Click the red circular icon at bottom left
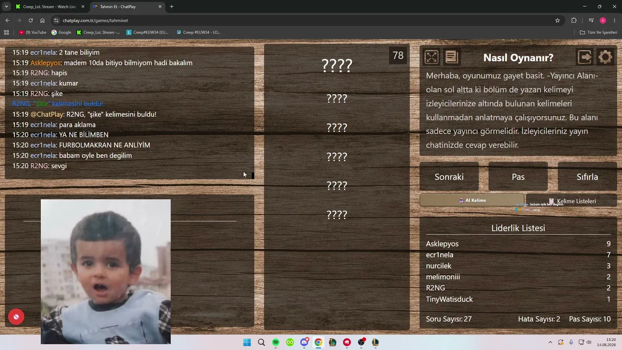 point(16,317)
